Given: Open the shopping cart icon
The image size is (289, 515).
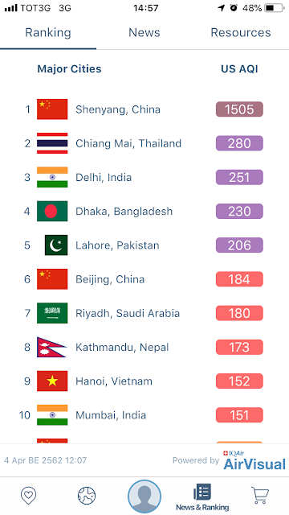Looking at the screenshot, I should pyautogui.click(x=260, y=495).
